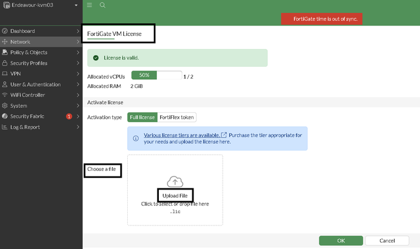Click the Network arrows icon

(x=4, y=41)
